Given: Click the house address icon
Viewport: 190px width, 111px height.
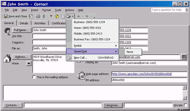Looking at the screenshot, I should tap(7, 58).
